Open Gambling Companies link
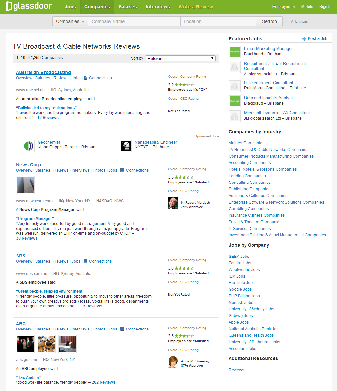The height and width of the screenshot is (391, 337). (249, 209)
